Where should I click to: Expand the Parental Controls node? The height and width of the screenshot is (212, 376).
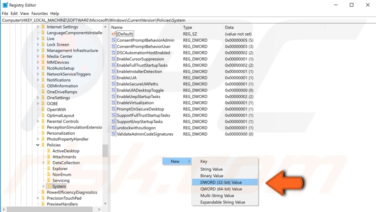click(38, 121)
